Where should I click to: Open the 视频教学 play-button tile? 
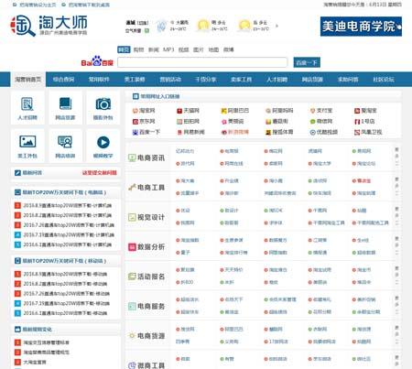click(x=103, y=146)
